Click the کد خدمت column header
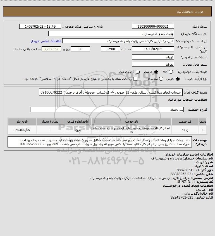This screenshot has width=215, height=236. coord(185,121)
